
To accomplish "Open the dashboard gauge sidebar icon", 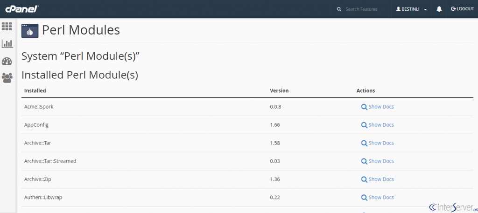I will [x=7, y=61].
